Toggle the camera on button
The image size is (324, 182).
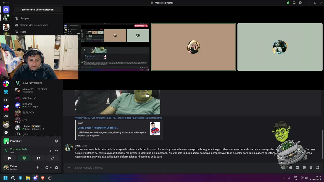tap(10, 158)
